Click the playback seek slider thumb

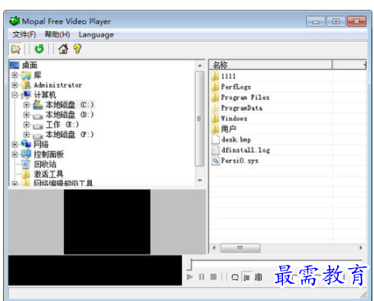click(x=189, y=265)
